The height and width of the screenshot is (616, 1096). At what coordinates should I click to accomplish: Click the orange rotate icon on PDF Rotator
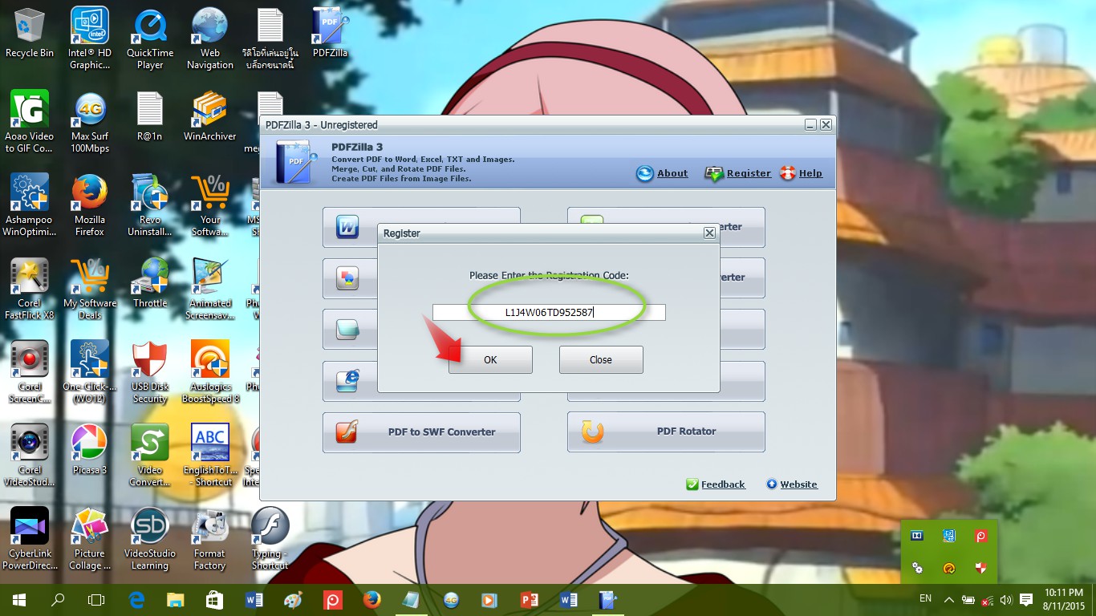tap(591, 431)
